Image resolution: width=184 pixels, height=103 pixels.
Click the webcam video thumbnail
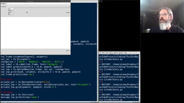[162, 16]
